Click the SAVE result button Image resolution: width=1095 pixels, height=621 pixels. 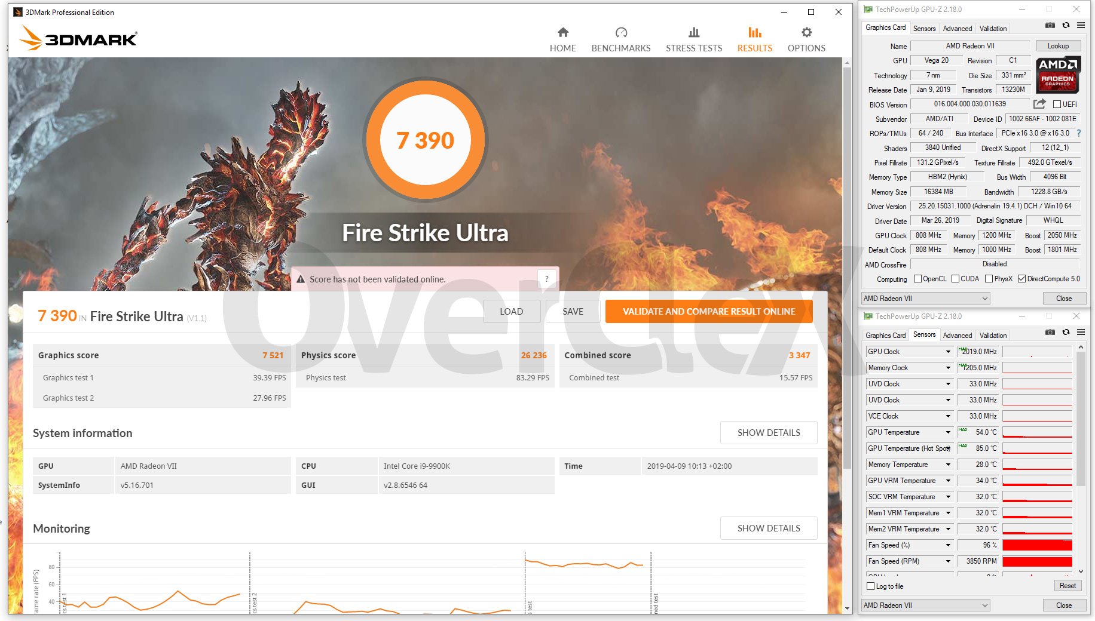click(x=573, y=311)
